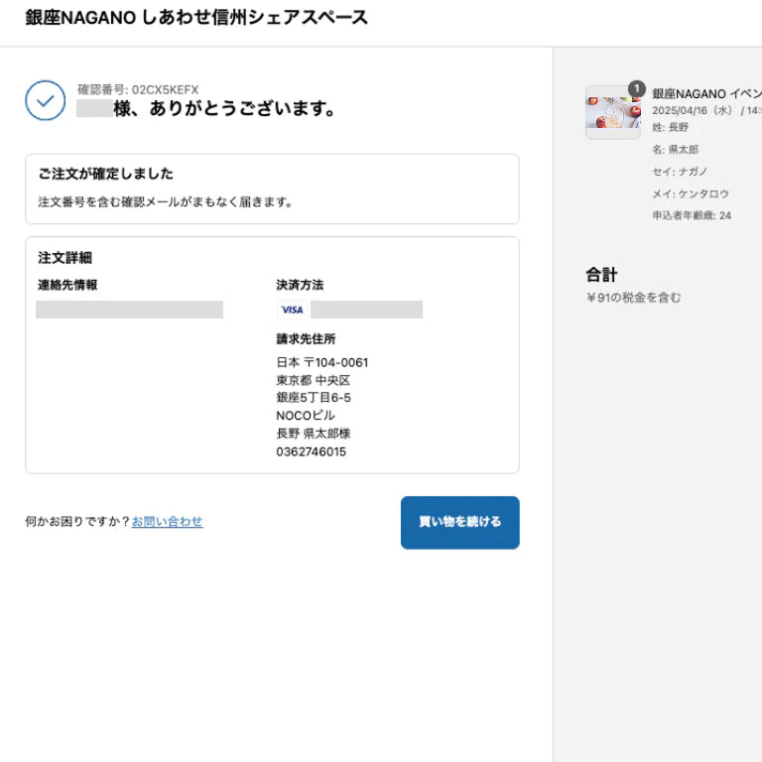Click the order confirmed checkmark icon
Viewport: 762px width, 762px height.
[46, 100]
